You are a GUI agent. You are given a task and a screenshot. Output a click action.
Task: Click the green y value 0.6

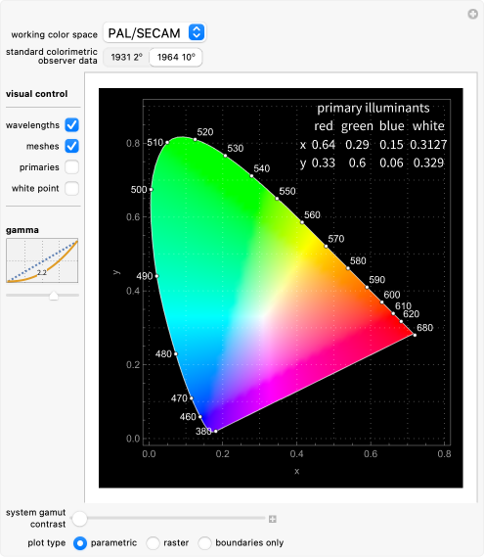tap(357, 163)
